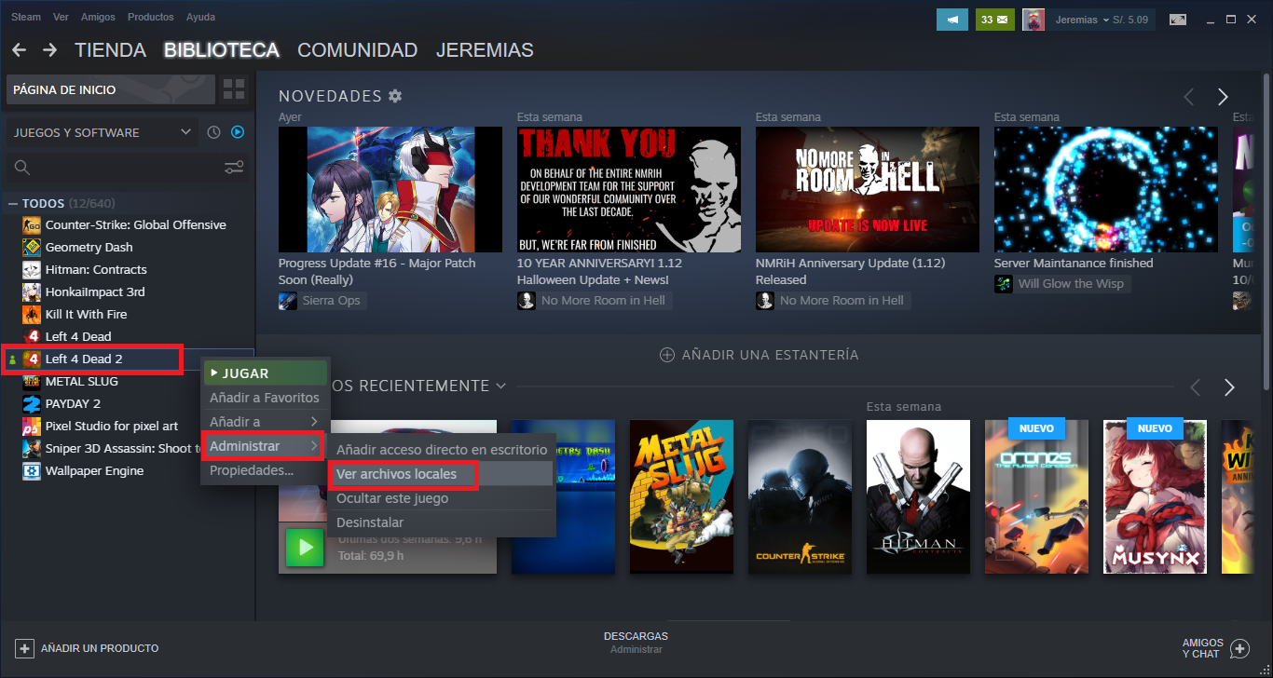Click the add product plus icon

[x=25, y=648]
